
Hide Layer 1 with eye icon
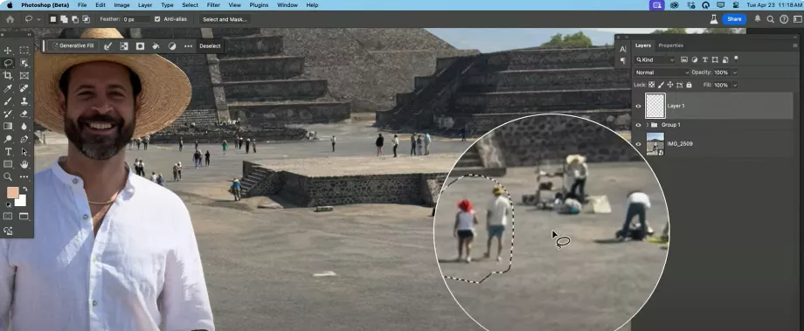(x=638, y=106)
